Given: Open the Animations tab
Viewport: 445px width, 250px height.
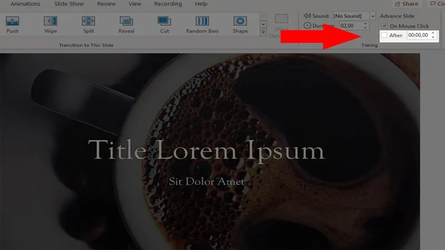Looking at the screenshot, I should (26, 4).
